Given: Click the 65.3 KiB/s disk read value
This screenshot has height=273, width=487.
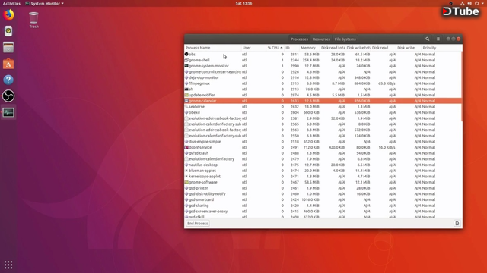Looking at the screenshot, I should pos(387,83).
